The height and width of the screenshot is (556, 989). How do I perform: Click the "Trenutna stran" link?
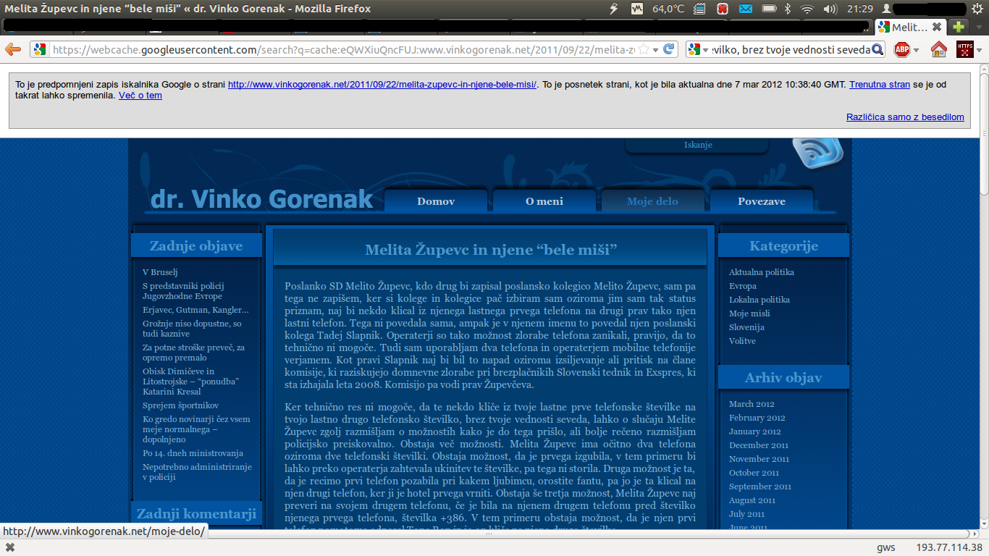[879, 84]
